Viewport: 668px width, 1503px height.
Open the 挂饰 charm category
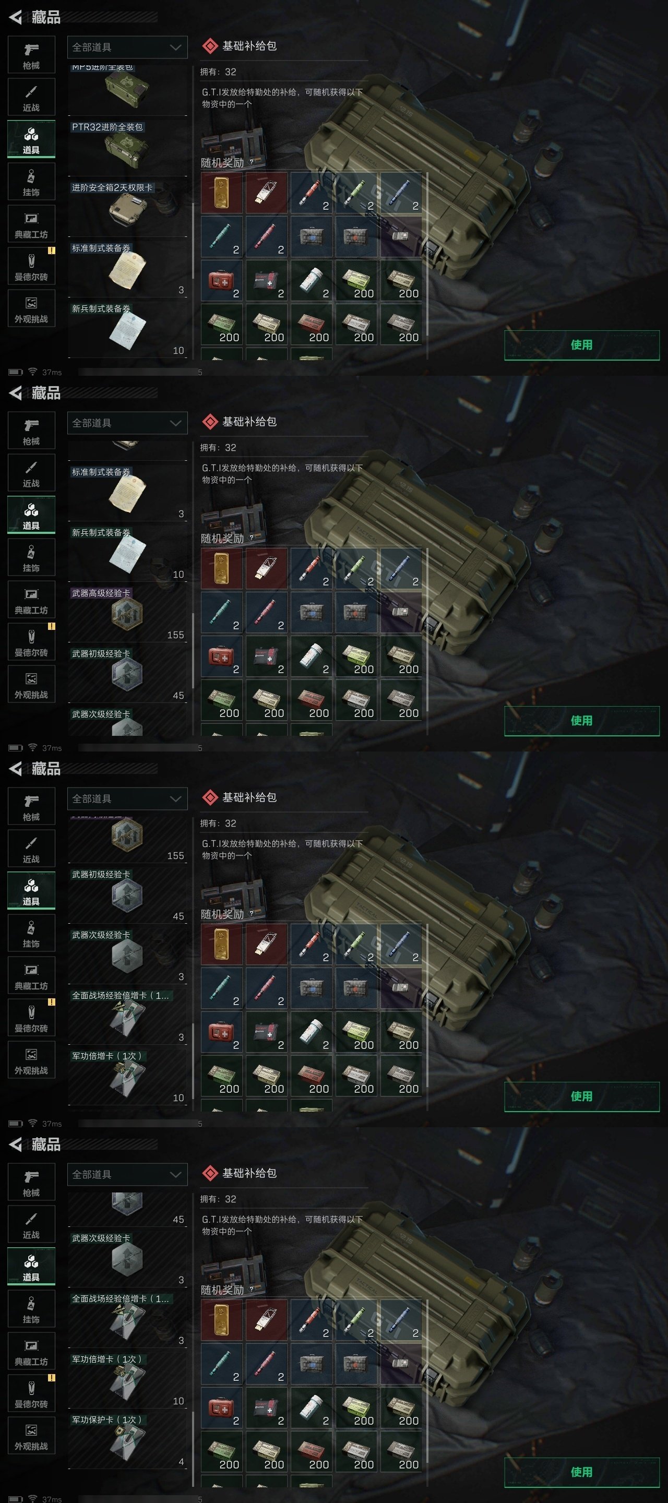tap(31, 182)
